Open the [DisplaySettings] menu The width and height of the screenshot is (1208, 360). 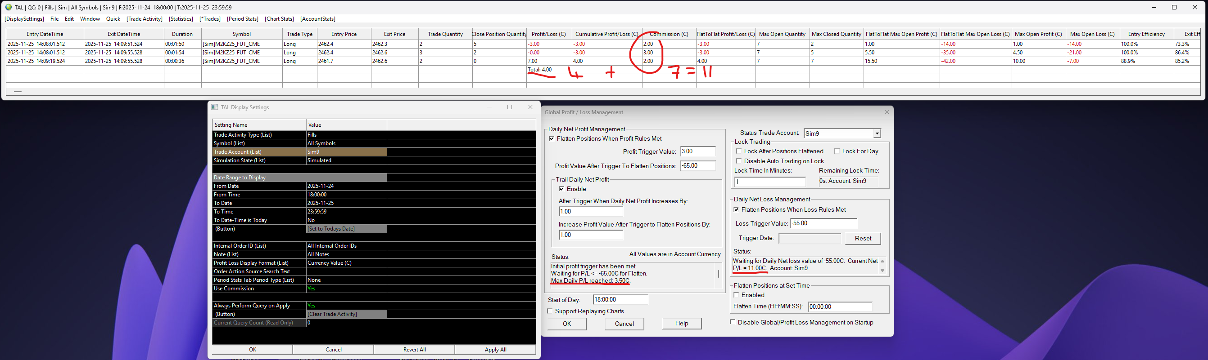pyautogui.click(x=24, y=19)
